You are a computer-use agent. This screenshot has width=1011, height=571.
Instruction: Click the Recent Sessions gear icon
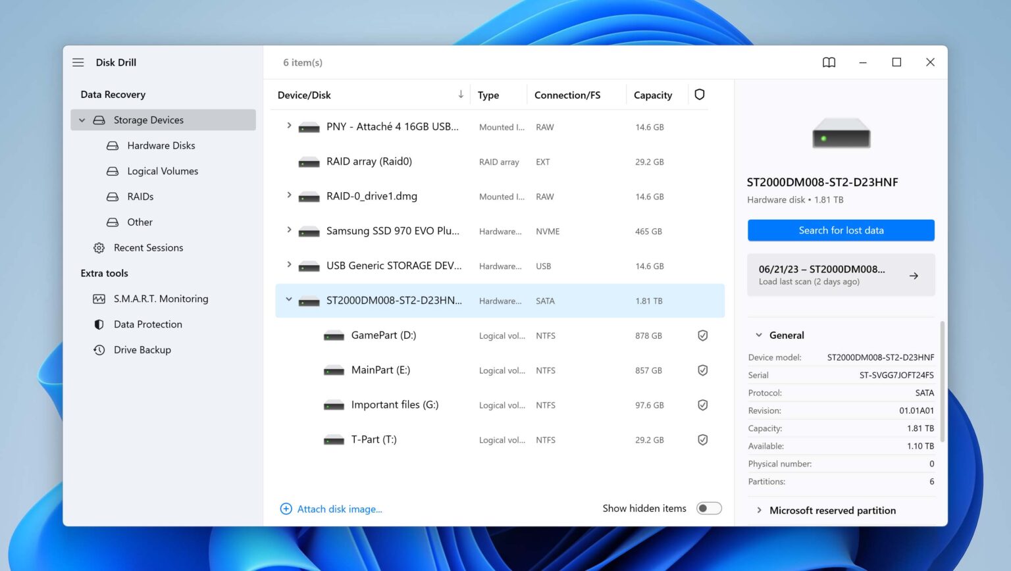(x=99, y=247)
